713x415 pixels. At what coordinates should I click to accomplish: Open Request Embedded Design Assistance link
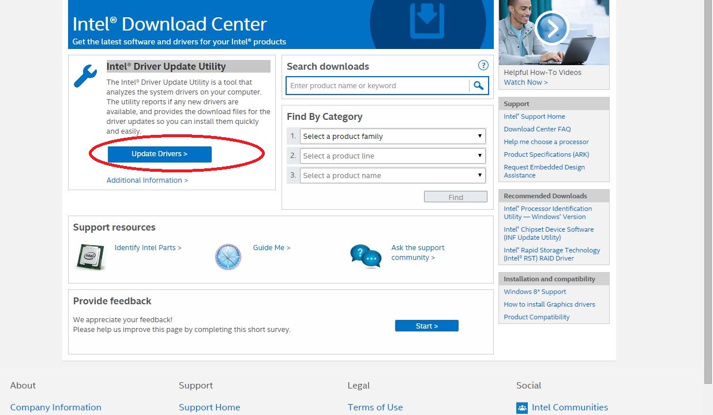click(x=545, y=171)
